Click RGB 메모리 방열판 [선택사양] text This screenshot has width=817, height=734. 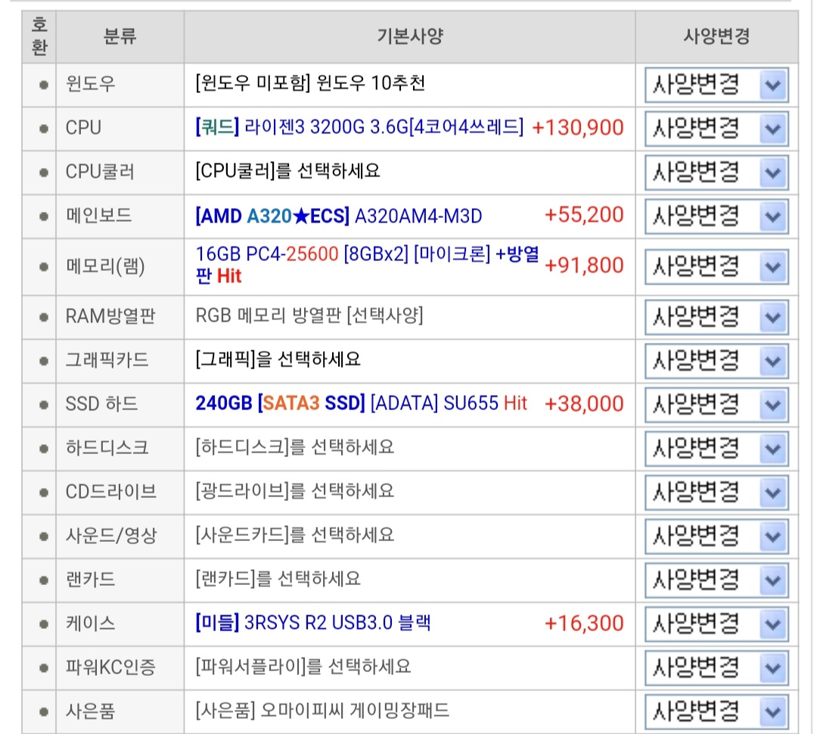click(309, 316)
